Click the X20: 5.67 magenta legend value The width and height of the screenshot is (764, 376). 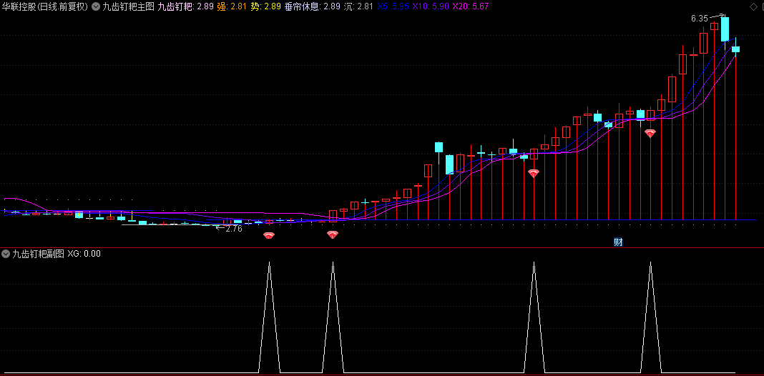click(x=470, y=7)
